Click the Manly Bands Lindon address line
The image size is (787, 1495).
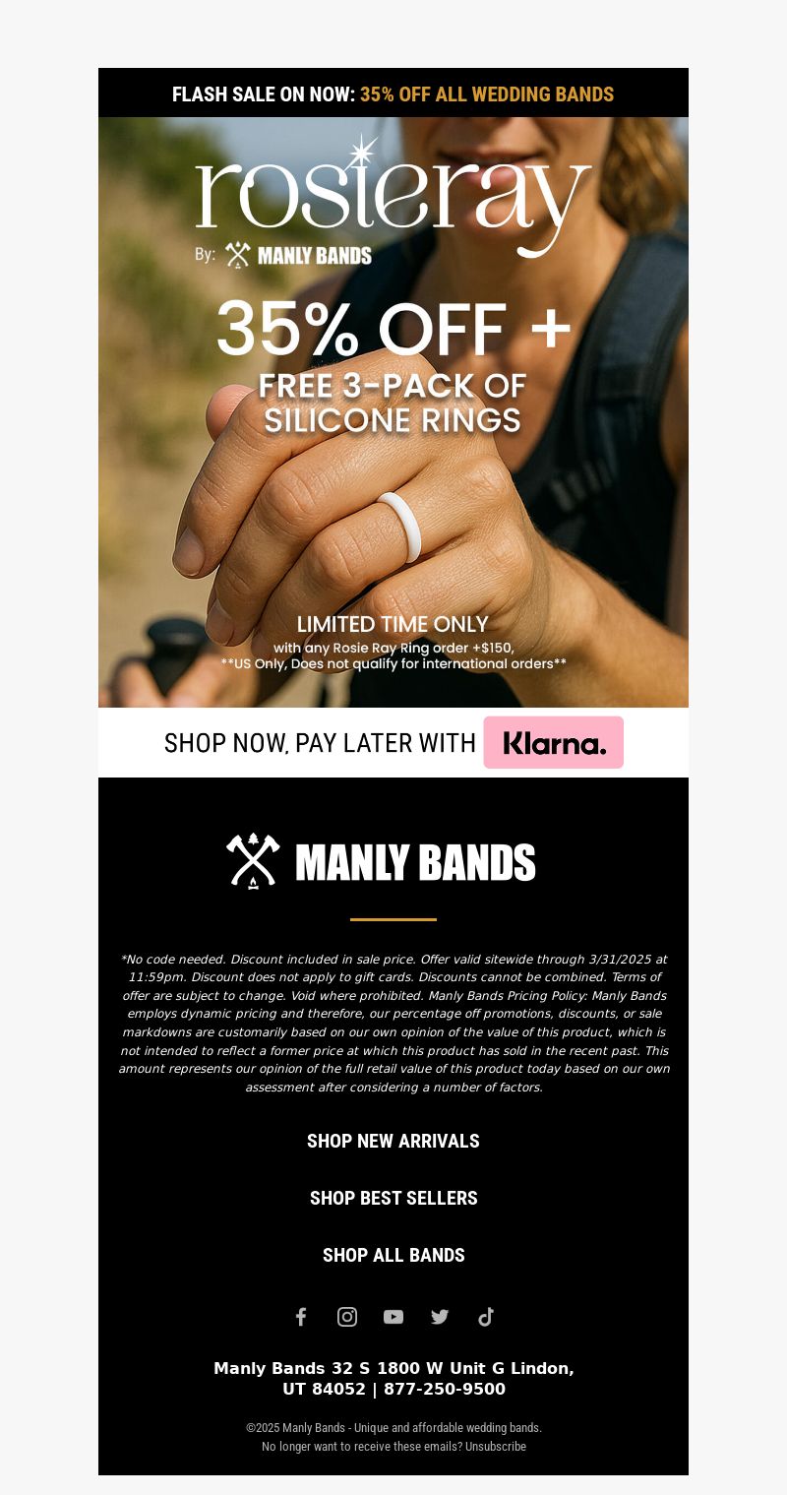[x=393, y=1379]
